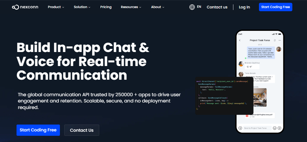This screenshot has height=142, width=307.
Task: Open the three-dot menu in chat header
Action: (x=280, y=40)
